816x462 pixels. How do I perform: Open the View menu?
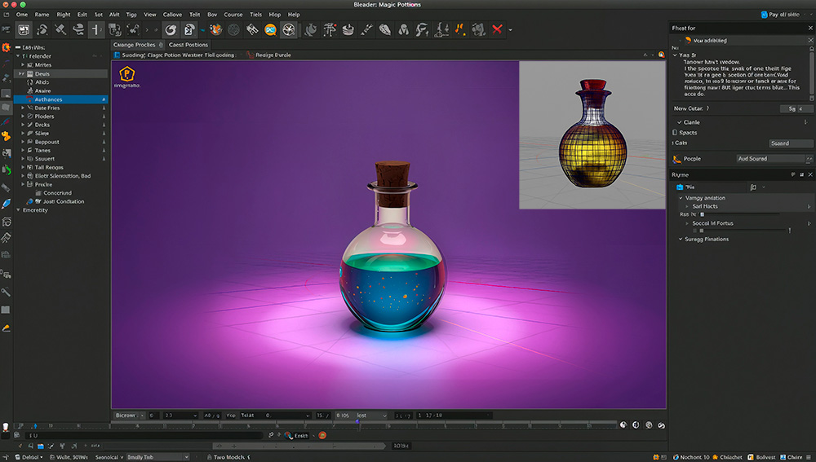tap(150, 15)
